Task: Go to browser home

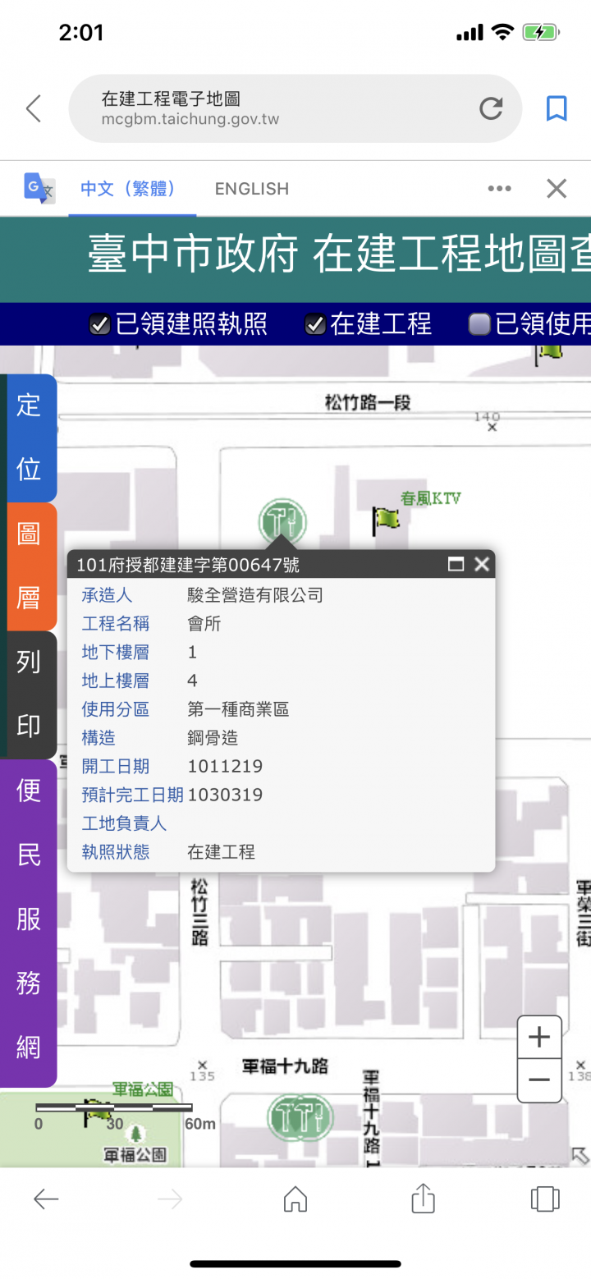Action: pyautogui.click(x=295, y=1199)
